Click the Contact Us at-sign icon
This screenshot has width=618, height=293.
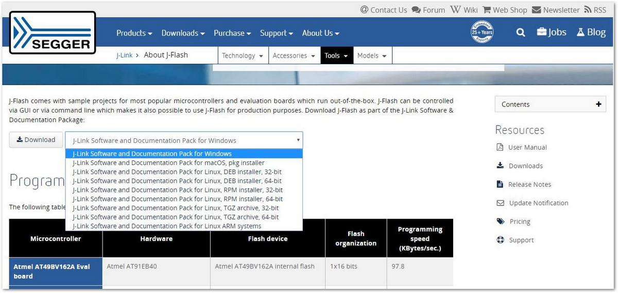click(x=364, y=10)
